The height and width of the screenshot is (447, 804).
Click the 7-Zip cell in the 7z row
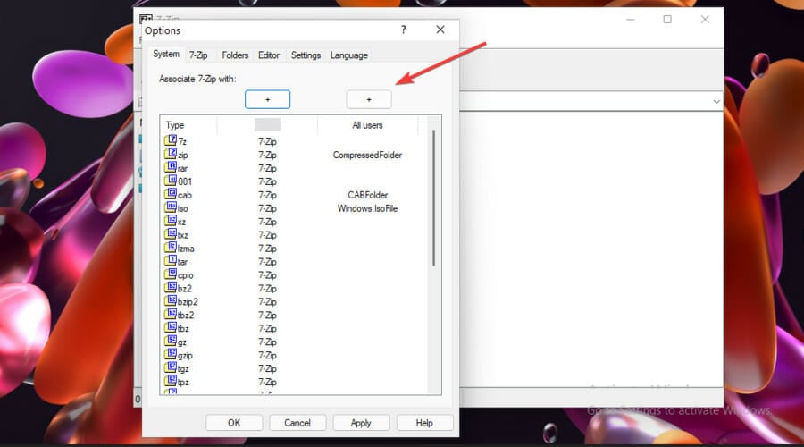[x=268, y=141]
